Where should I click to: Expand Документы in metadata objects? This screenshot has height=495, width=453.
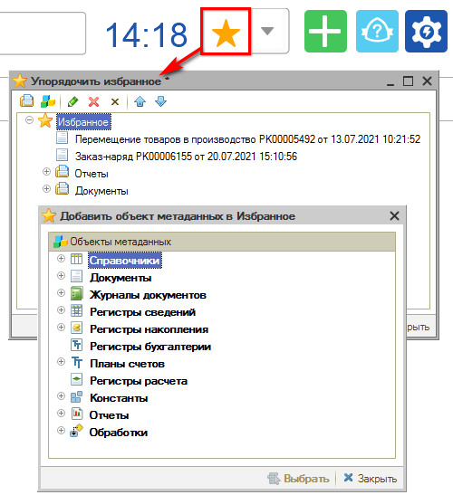click(x=61, y=276)
